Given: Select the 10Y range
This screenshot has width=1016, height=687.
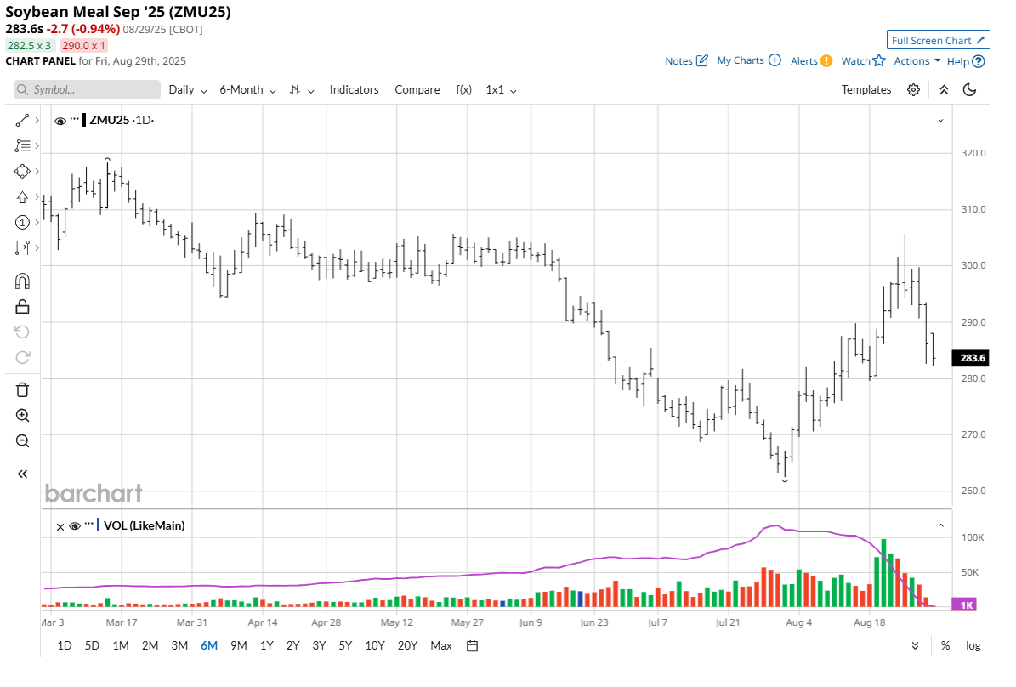Looking at the screenshot, I should 375,646.
